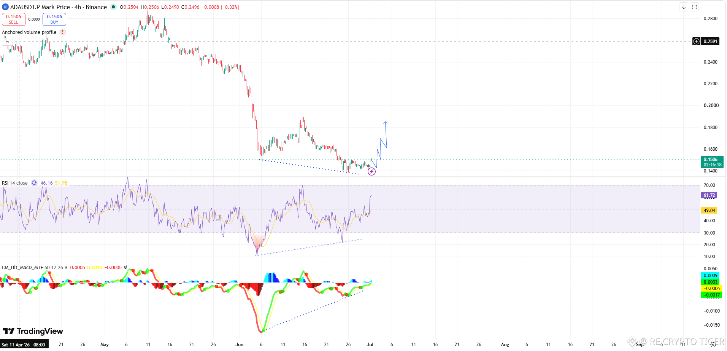Click the 0.2800 price scale label
The width and height of the screenshot is (727, 351).
711,19
